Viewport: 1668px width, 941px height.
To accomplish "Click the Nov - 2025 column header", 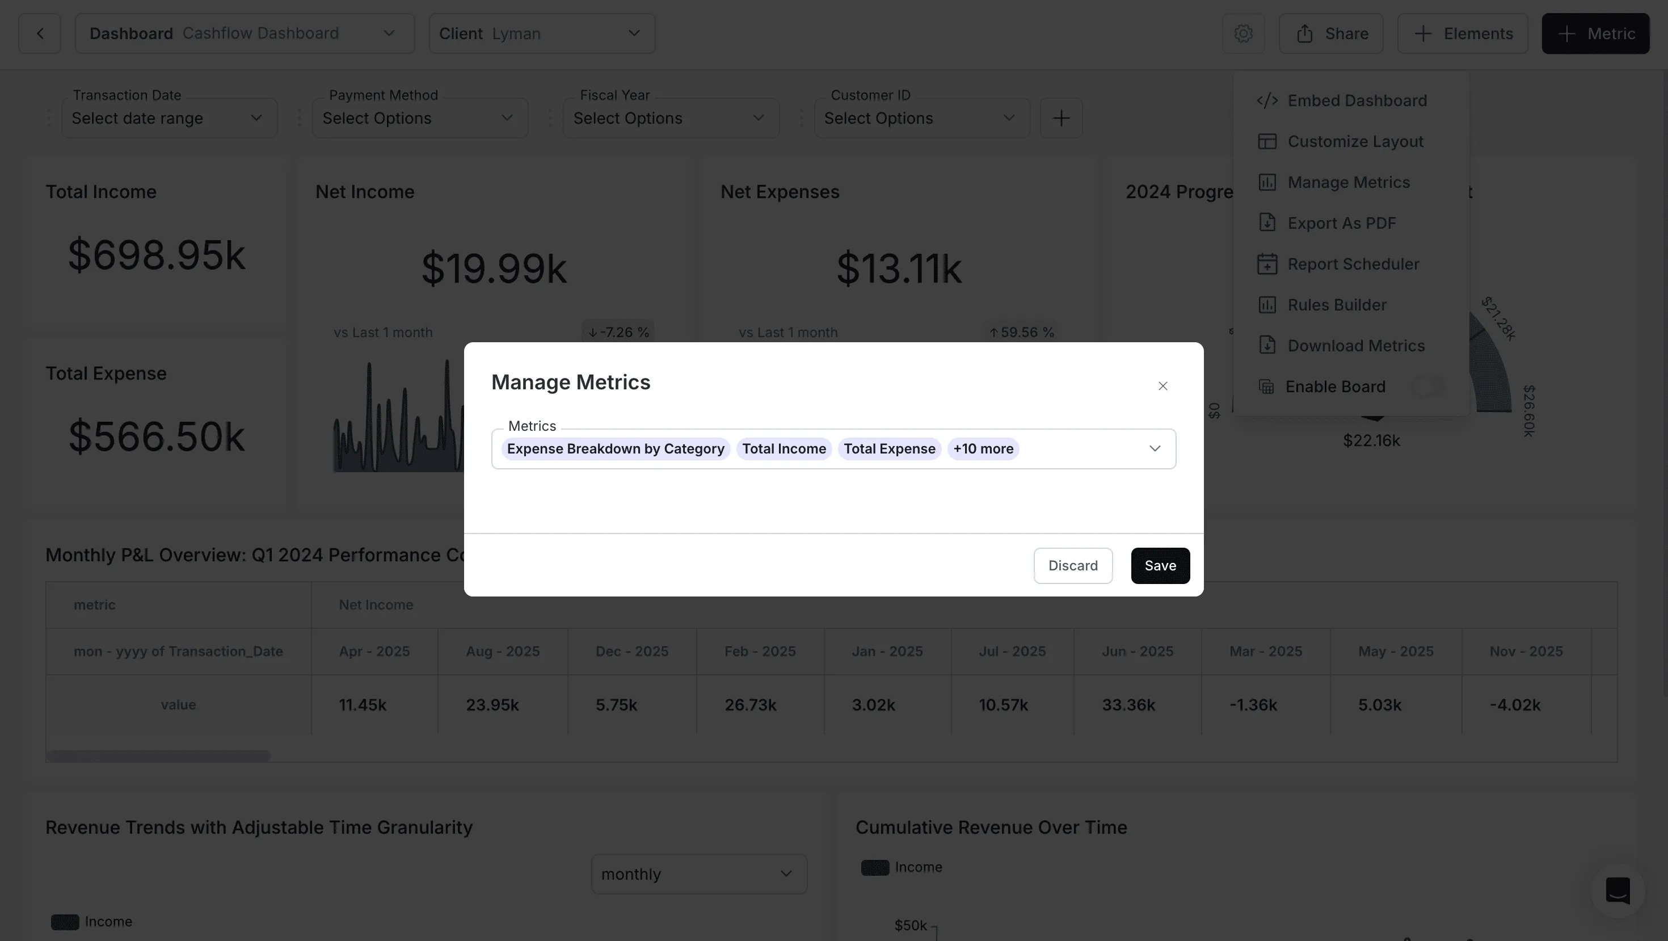I will point(1526,652).
